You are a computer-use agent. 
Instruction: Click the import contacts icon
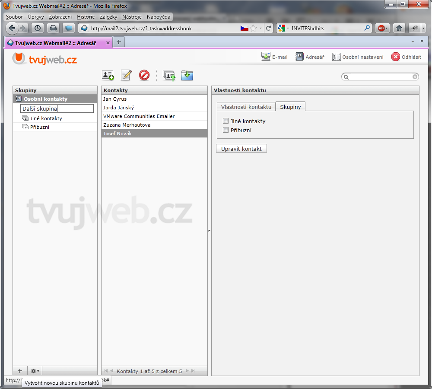169,75
